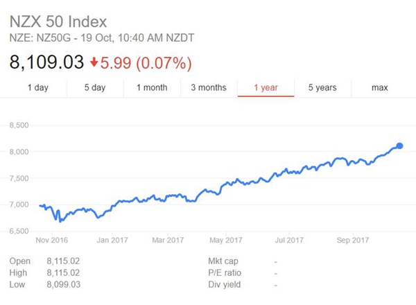Show the max range chart
Image resolution: width=416 pixels, height=305 pixels.
(x=379, y=87)
